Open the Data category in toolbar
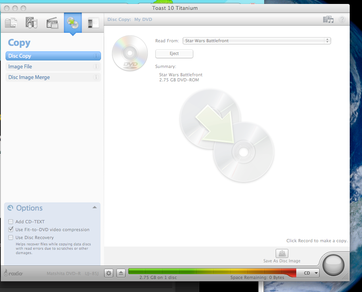Viewport: 362px width, 292px height. click(11, 23)
